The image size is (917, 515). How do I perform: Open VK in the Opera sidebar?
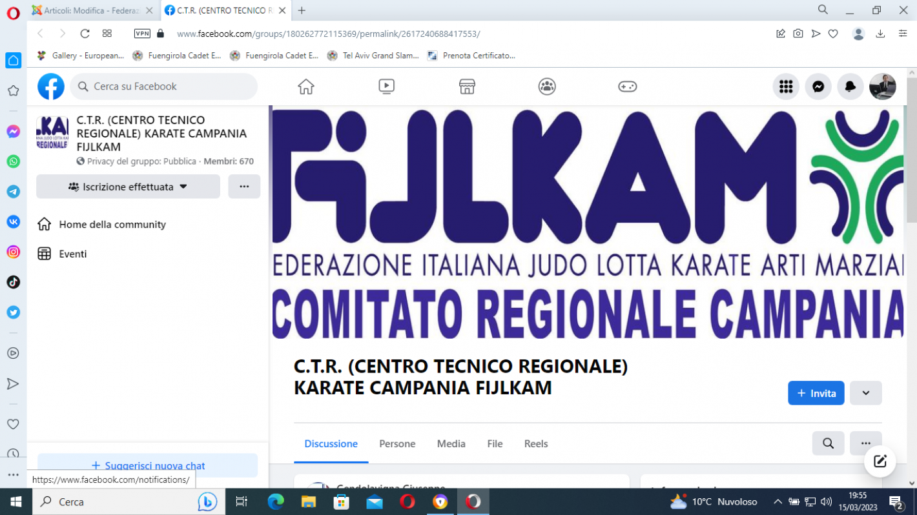click(x=13, y=221)
